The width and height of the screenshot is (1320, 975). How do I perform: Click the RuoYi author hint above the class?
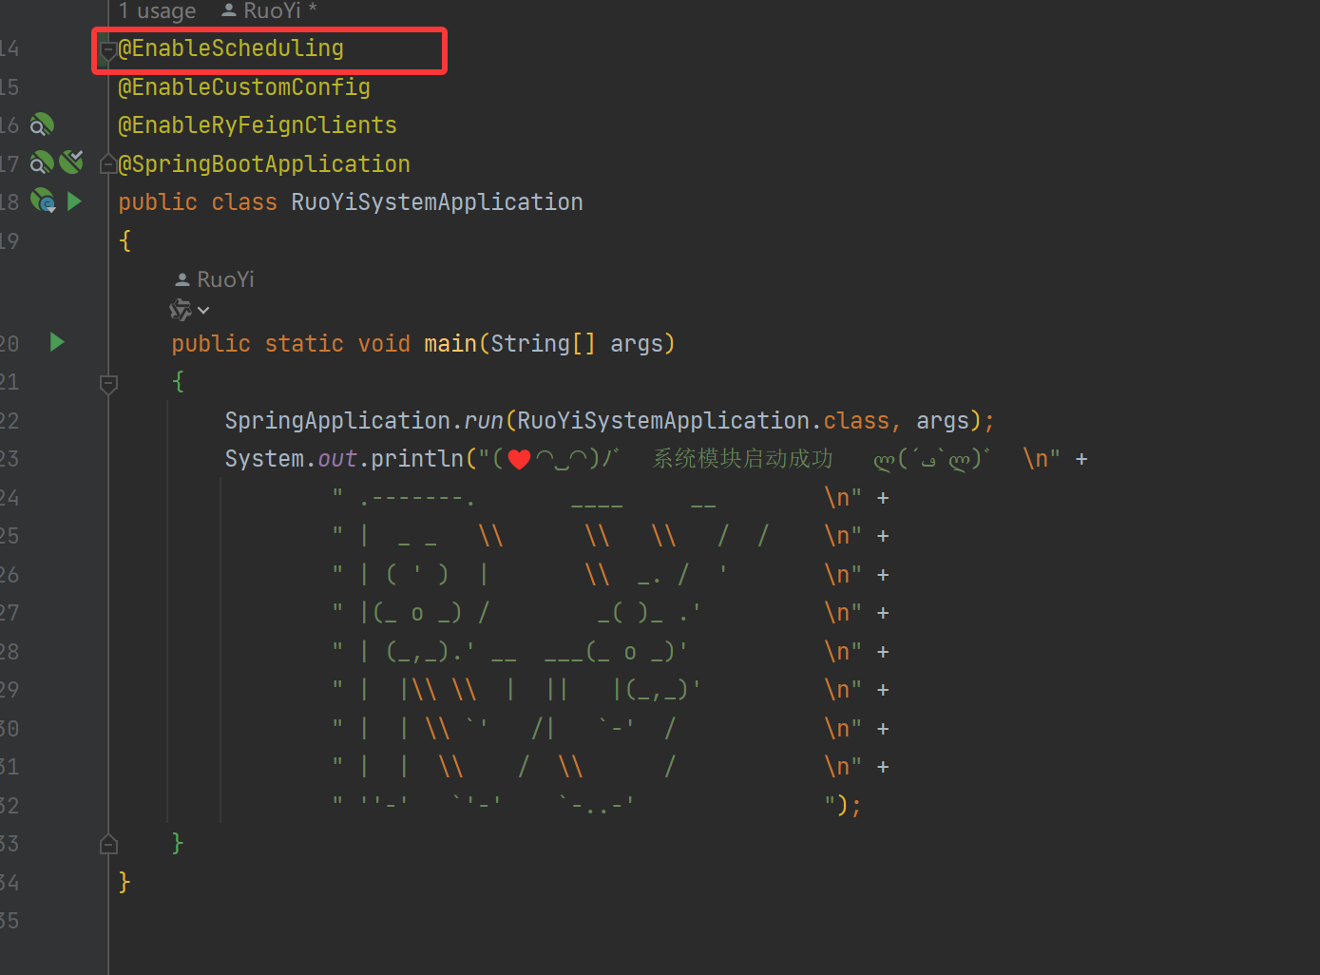[x=270, y=11]
